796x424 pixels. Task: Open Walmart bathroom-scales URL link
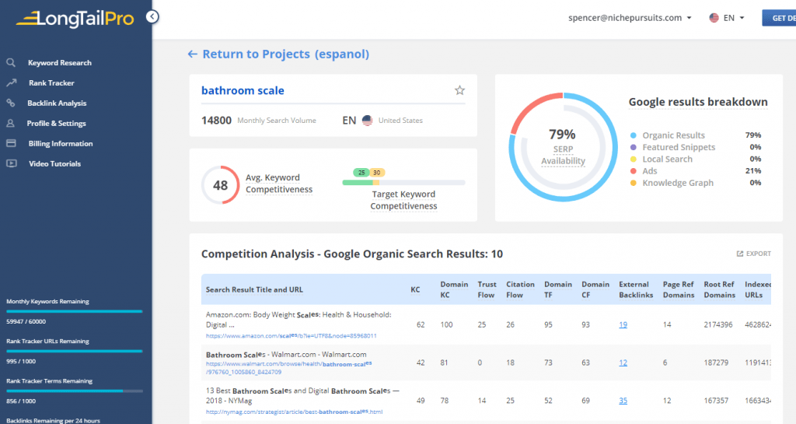[x=289, y=368]
